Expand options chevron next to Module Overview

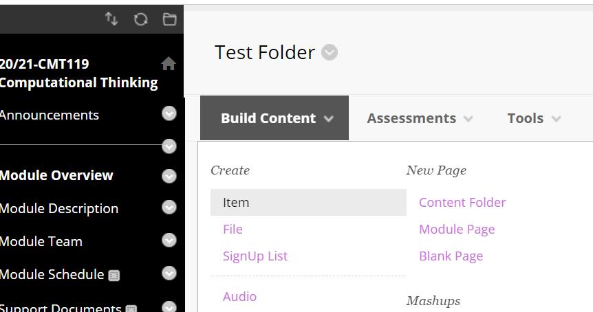tap(169, 176)
